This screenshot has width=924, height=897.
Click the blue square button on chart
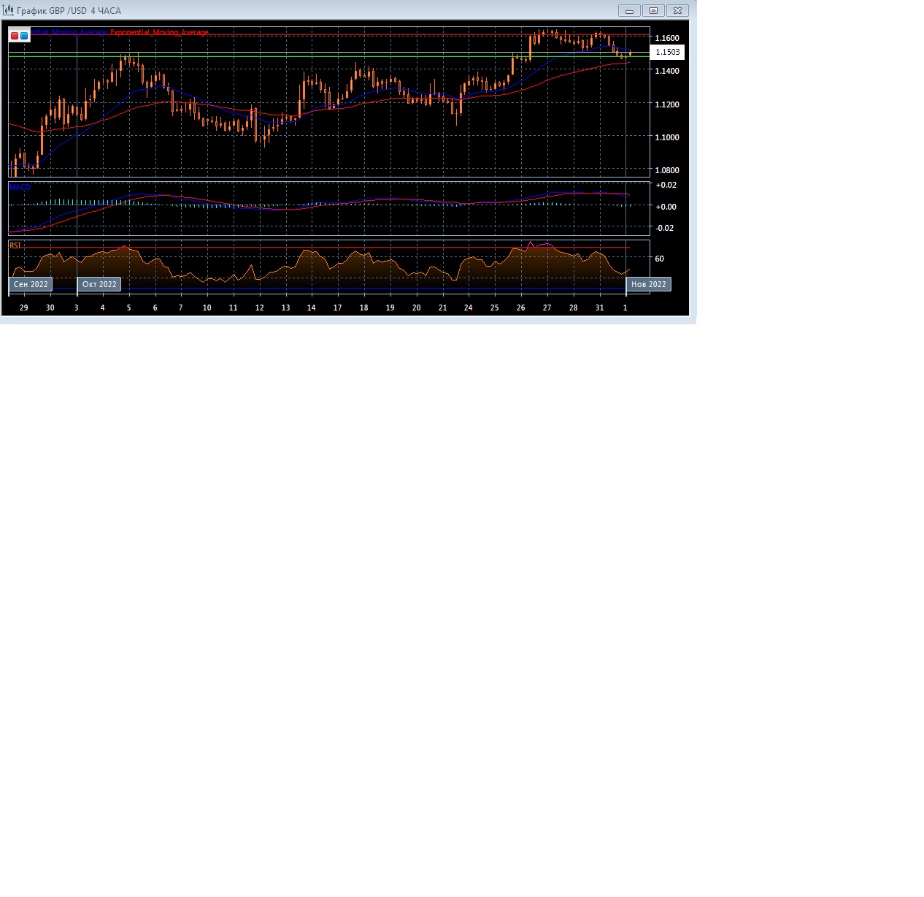click(24, 35)
